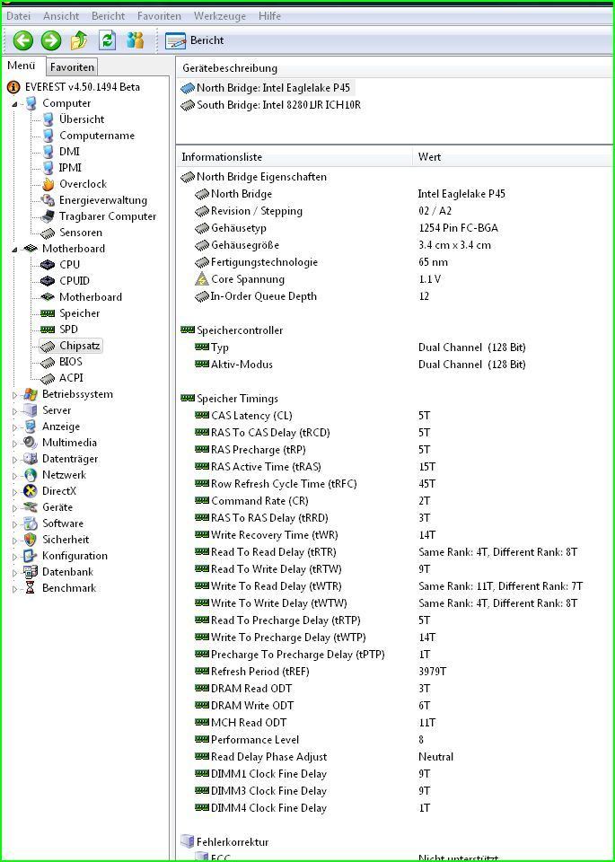Select the ACPI icon entry

click(48, 378)
